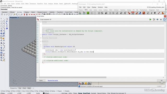Image resolution: width=167 pixels, height=94 pixels.
Task: Switch to Top viewport tab
Action: pos(20,88)
